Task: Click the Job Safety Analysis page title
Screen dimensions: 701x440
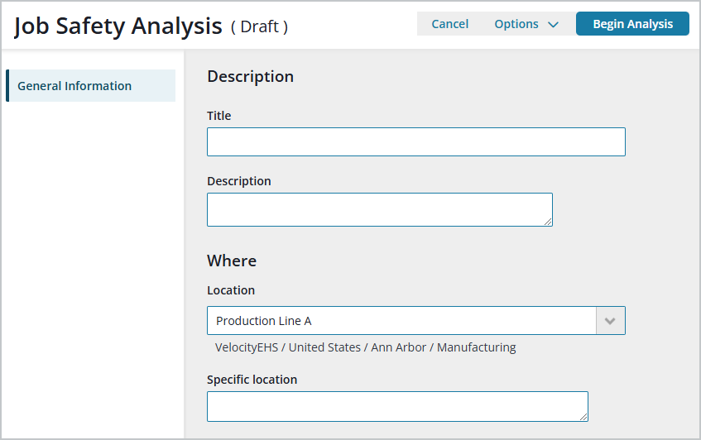Action: pos(118,26)
